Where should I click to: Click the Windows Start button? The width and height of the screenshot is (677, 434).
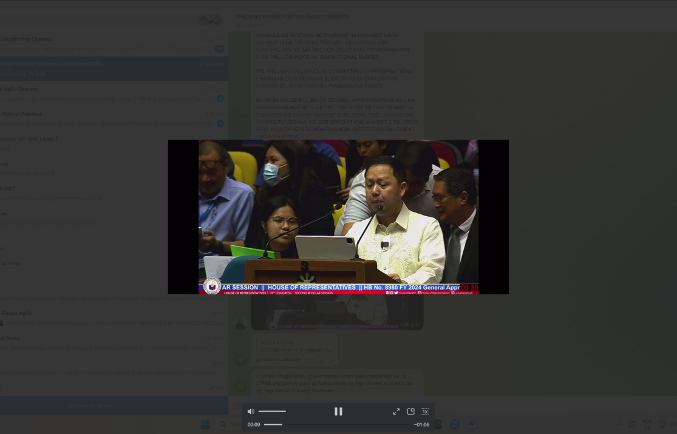click(205, 424)
